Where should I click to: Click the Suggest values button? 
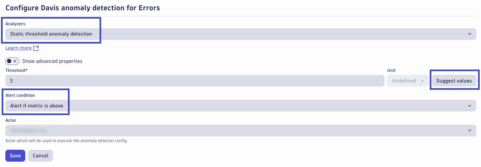click(x=454, y=81)
